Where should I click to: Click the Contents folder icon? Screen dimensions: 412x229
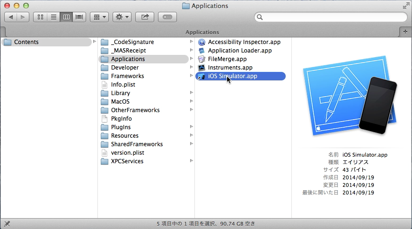pyautogui.click(x=8, y=42)
